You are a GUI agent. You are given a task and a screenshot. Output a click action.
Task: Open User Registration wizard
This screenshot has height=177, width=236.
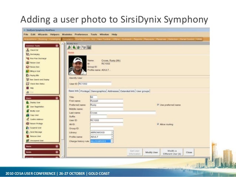tap(35, 107)
